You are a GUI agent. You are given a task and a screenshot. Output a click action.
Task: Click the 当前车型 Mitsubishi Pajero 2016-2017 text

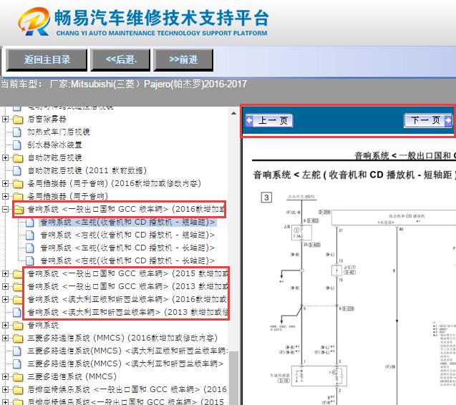[124, 84]
